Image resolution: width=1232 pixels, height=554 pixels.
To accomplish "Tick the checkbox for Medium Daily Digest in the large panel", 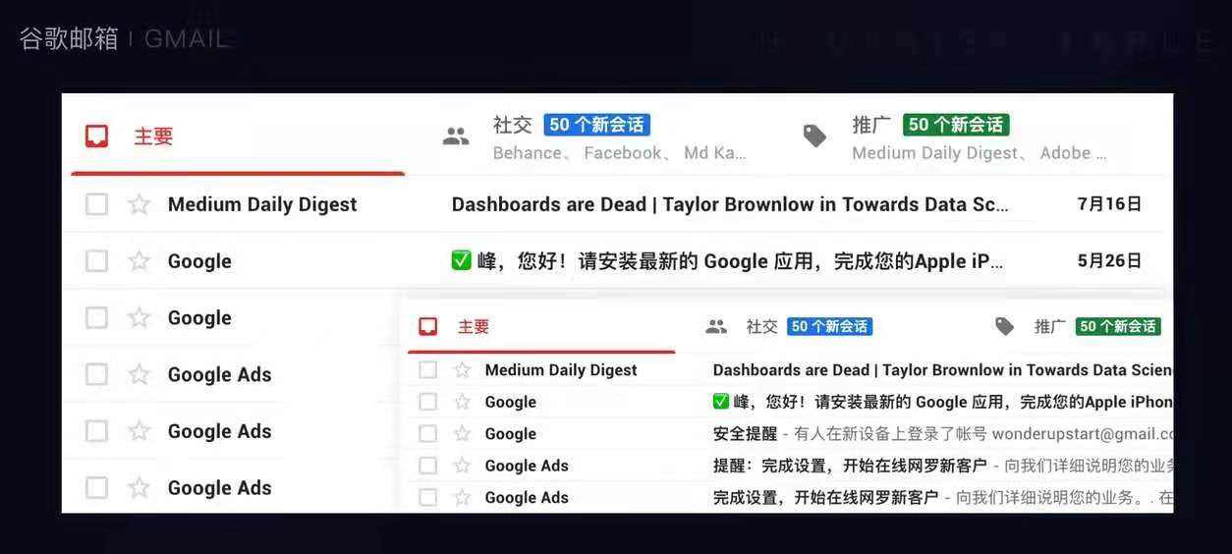I will [x=96, y=204].
